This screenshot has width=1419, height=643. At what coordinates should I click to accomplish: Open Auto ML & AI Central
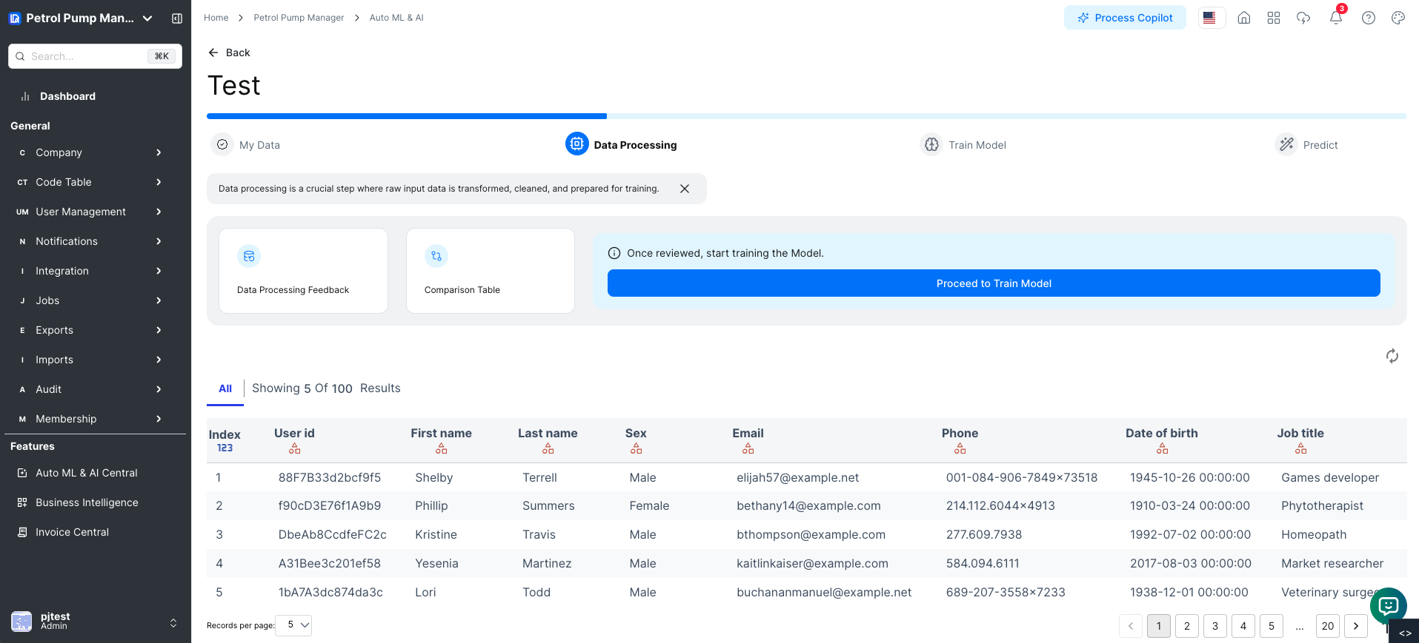click(86, 473)
